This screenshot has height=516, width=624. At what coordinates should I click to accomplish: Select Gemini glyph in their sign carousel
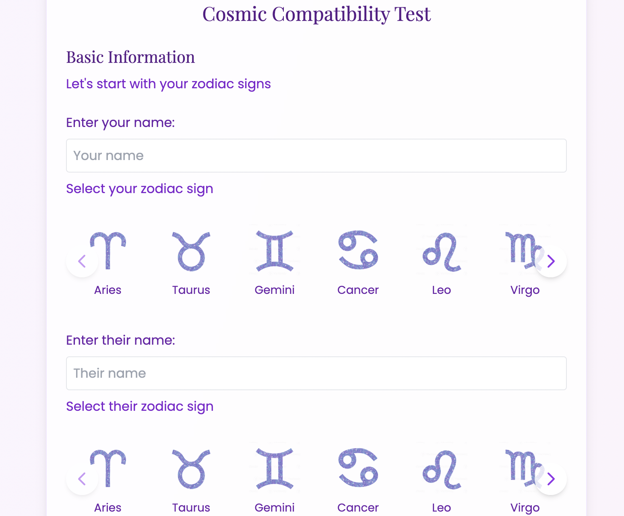pos(275,468)
